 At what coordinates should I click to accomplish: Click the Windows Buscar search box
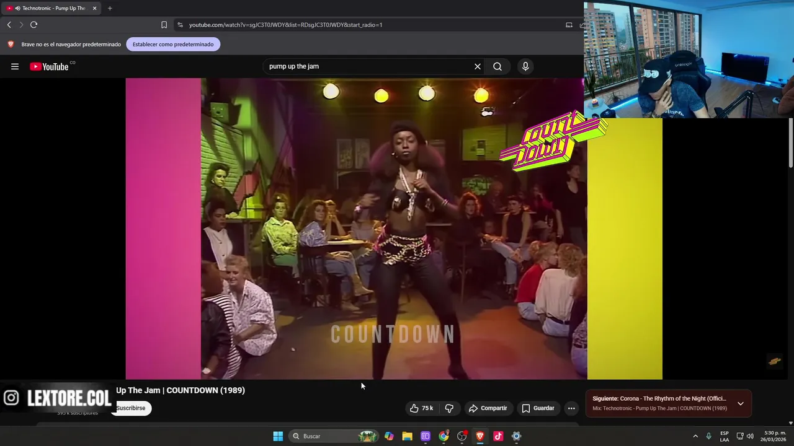click(334, 436)
